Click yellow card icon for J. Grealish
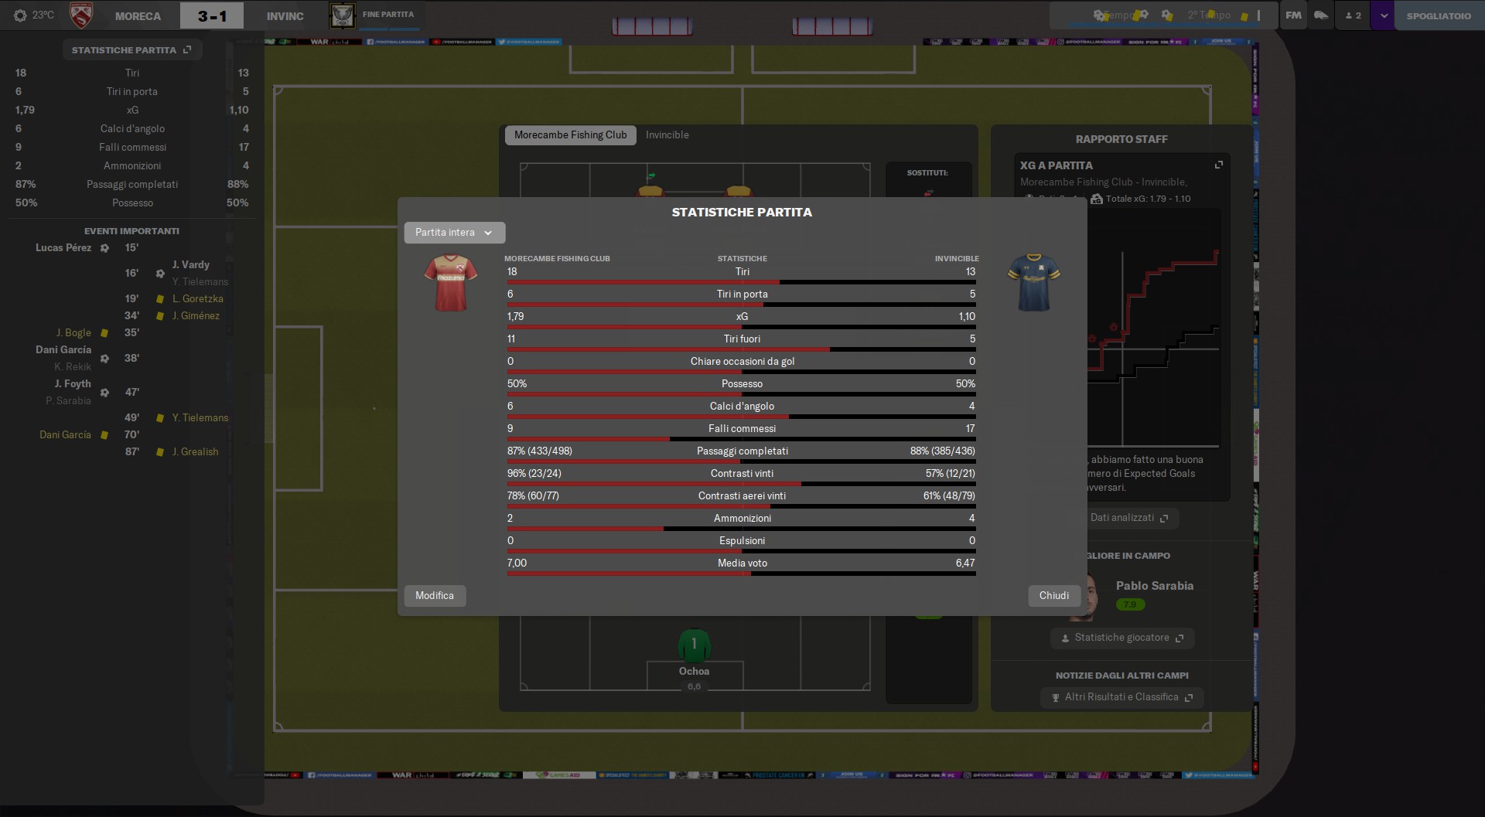The height and width of the screenshot is (817, 1485). point(160,452)
